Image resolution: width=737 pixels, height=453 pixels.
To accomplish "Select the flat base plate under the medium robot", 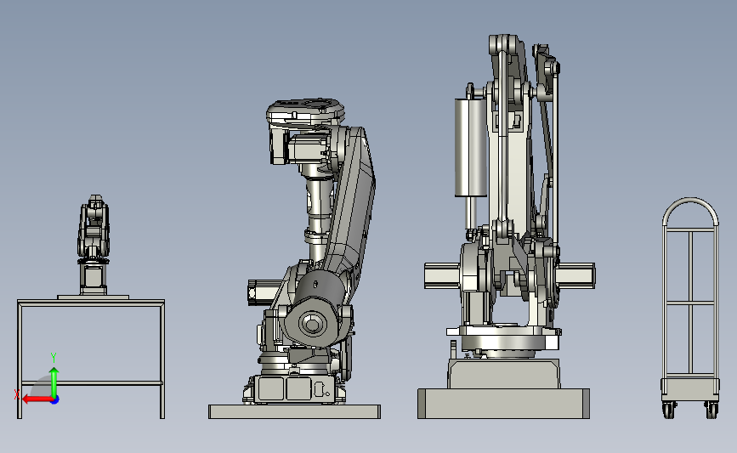I will click(x=295, y=411).
